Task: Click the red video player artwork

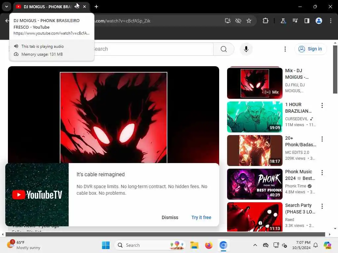Action: coord(114,117)
